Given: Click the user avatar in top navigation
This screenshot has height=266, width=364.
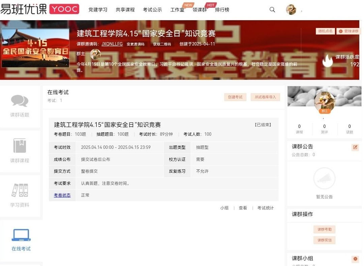Looking at the screenshot, I should click(291, 10).
